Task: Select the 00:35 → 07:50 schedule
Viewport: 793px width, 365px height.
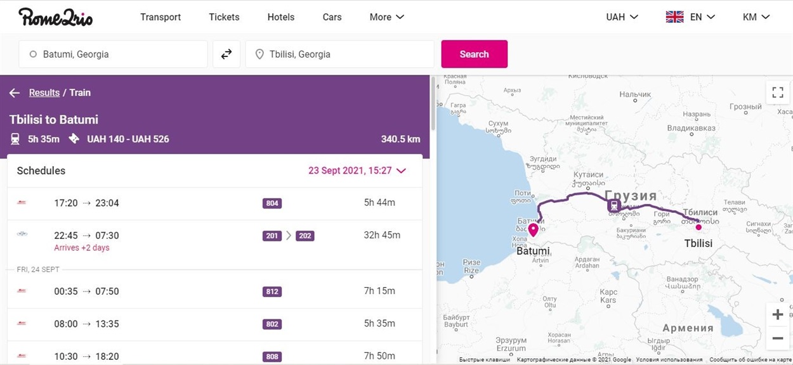Action: point(214,291)
